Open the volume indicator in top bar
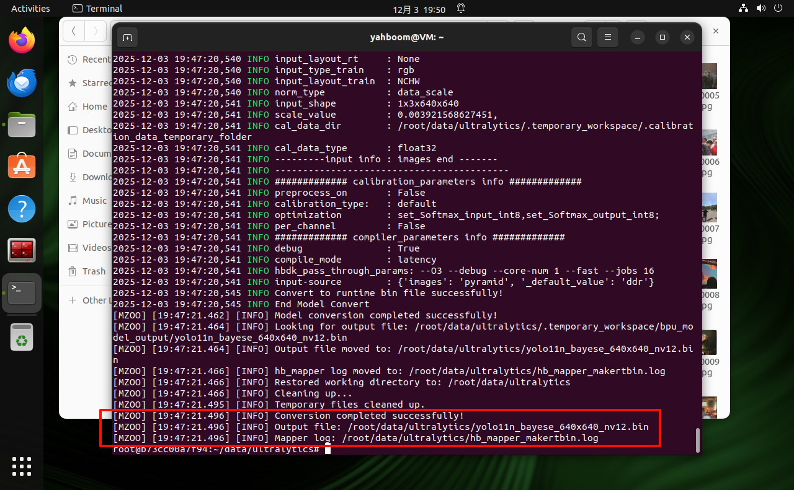The height and width of the screenshot is (490, 794). (761, 9)
